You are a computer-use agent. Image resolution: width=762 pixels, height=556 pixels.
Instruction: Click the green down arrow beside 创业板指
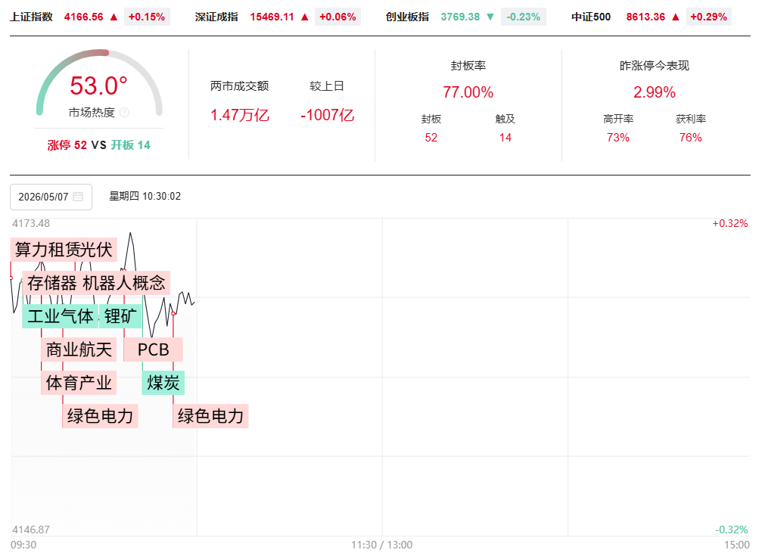click(x=490, y=17)
